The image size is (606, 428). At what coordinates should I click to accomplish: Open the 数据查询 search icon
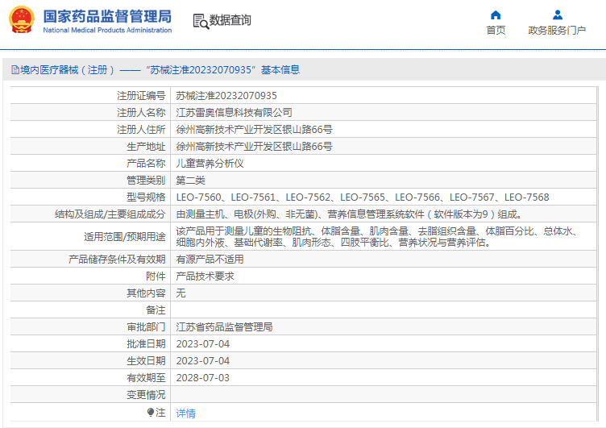[x=201, y=21]
